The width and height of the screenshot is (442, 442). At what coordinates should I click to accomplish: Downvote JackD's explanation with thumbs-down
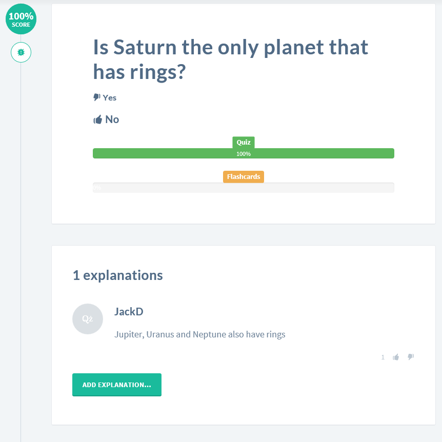[411, 357]
